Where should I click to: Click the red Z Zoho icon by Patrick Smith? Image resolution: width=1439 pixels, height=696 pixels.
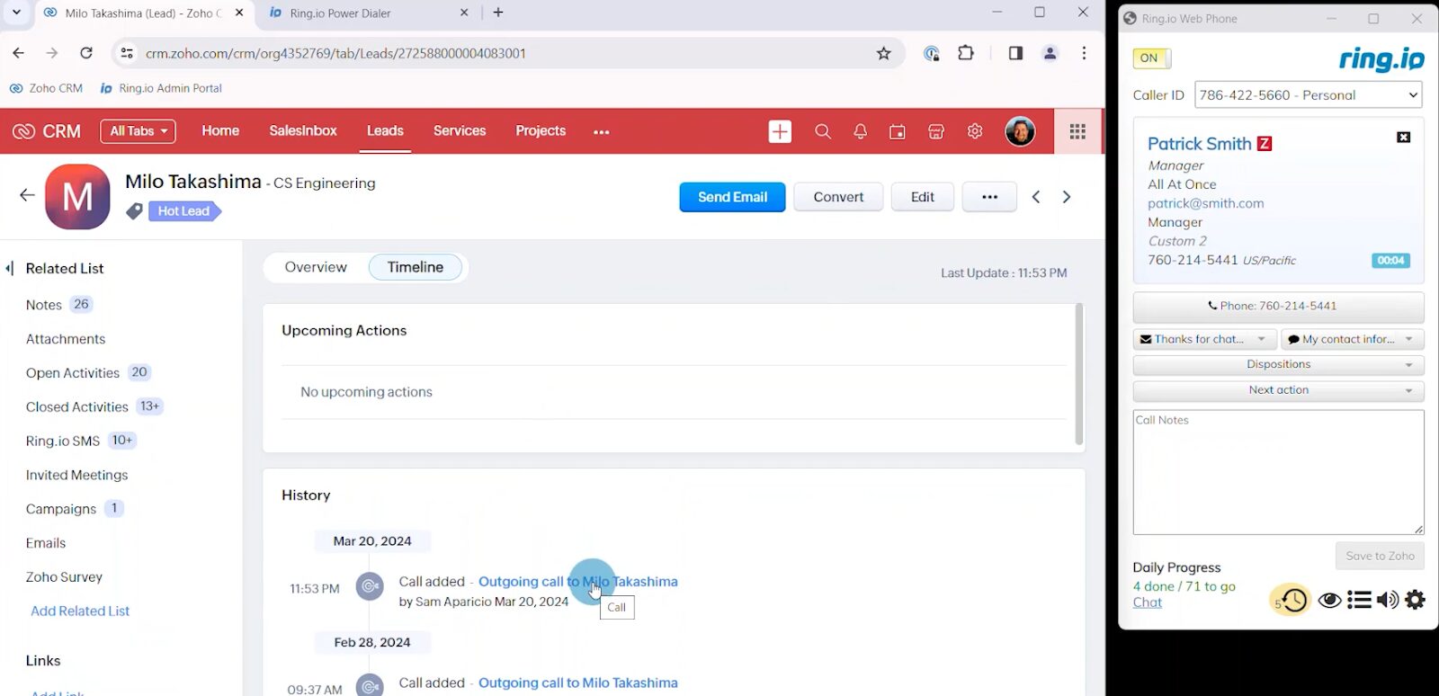1264,144
